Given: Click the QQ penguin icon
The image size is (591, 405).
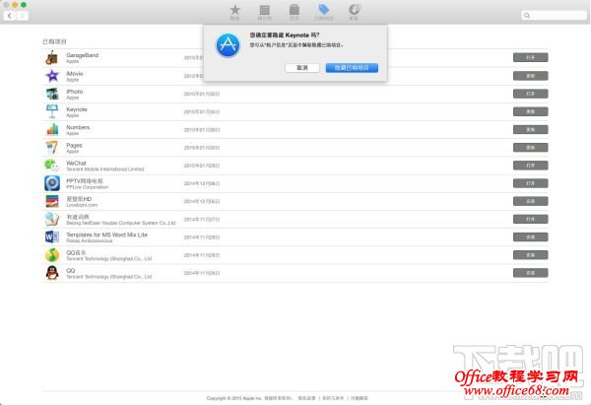Looking at the screenshot, I should tap(52, 273).
